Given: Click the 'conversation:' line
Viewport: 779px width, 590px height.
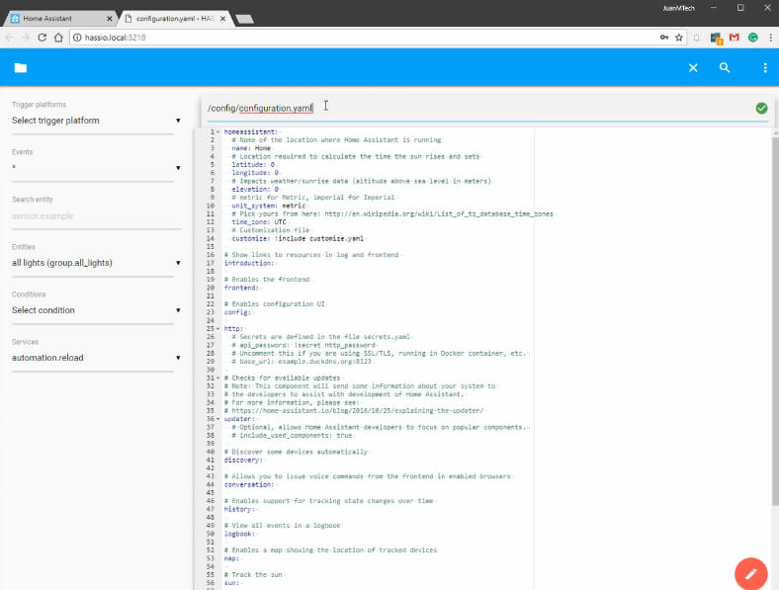Looking at the screenshot, I should (x=248, y=484).
